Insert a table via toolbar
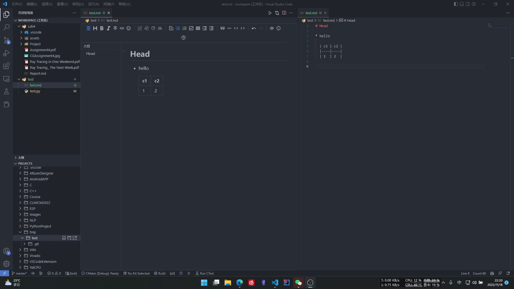This screenshot has height=289, width=514. 198,28
